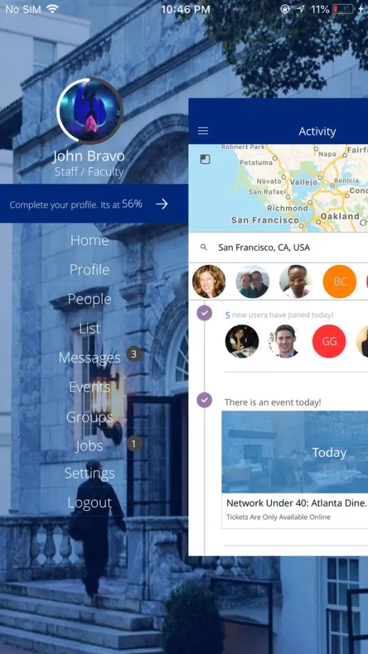
Task: Open Groups from side menu
Action: pyautogui.click(x=90, y=417)
